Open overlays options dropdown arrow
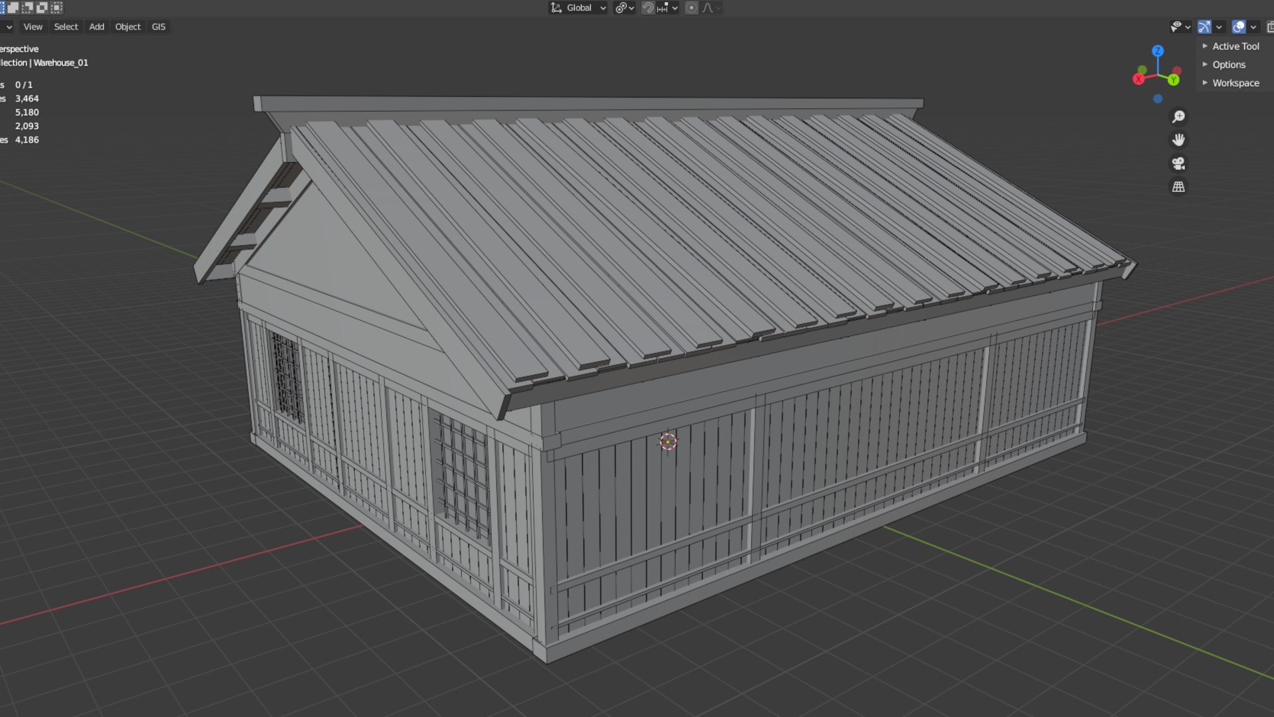This screenshot has width=1274, height=717. tap(1253, 27)
